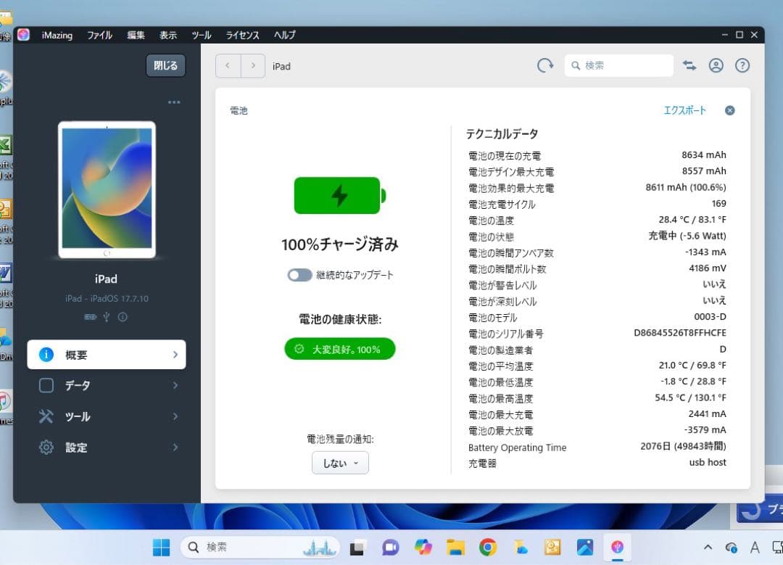The width and height of the screenshot is (783, 565).
Task: Click the iMazing app logo icon
Action: [23, 35]
